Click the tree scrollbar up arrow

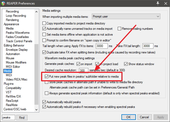point(36,12)
